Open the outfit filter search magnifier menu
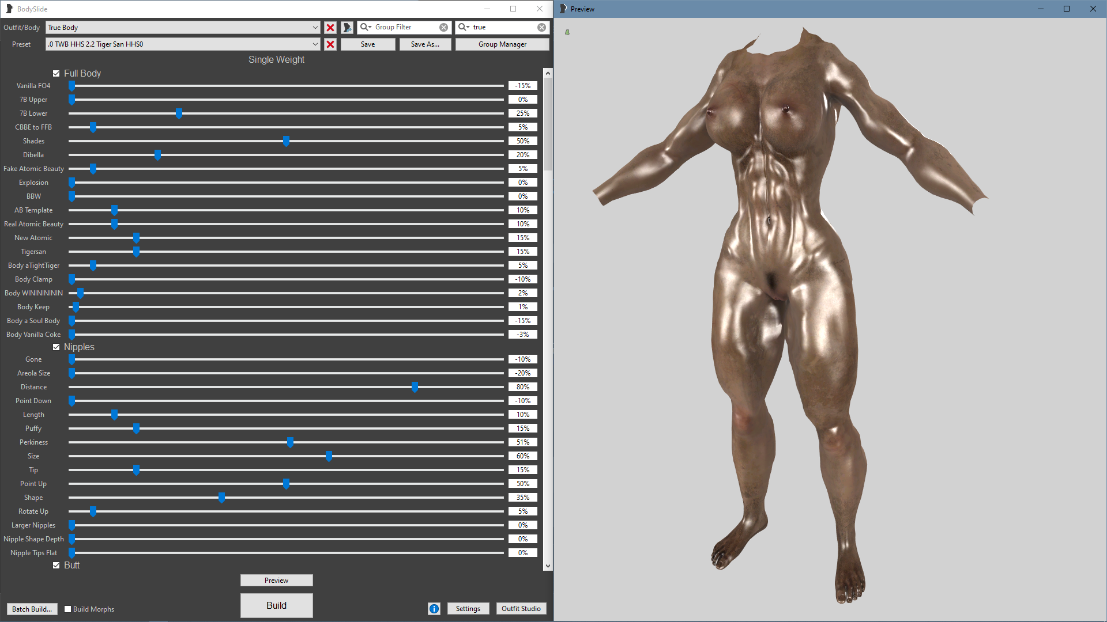 [464, 27]
